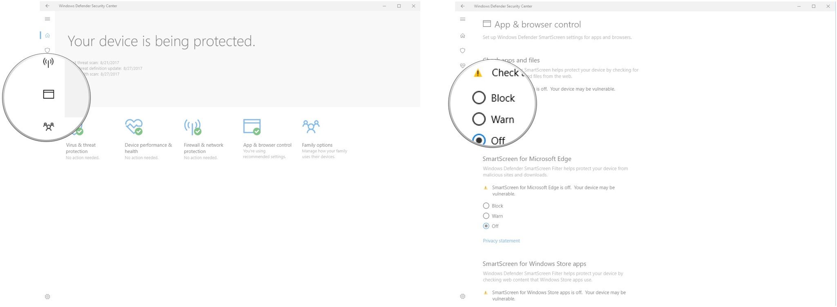Open the Privacy statement link

(x=501, y=241)
